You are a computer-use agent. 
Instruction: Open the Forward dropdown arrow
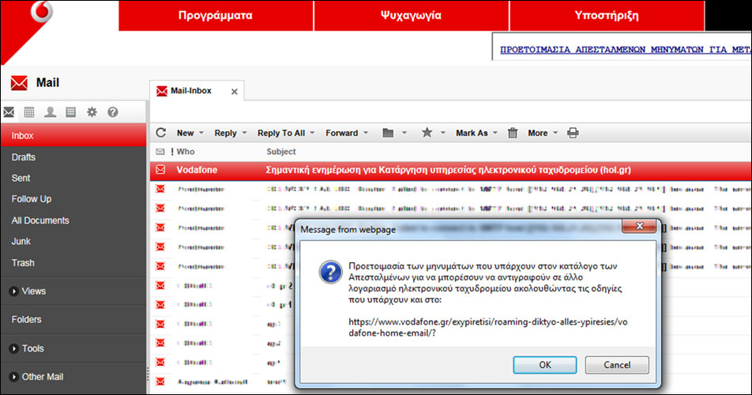366,133
